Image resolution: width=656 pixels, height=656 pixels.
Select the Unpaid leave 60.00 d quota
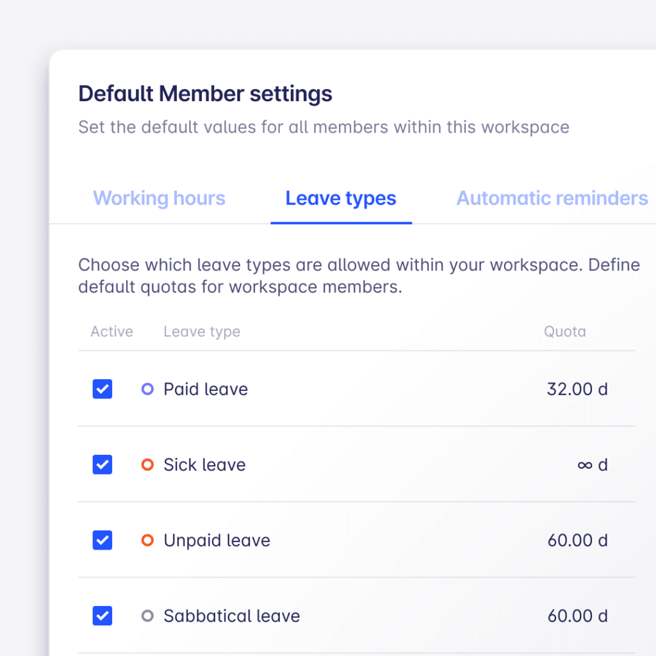(577, 540)
